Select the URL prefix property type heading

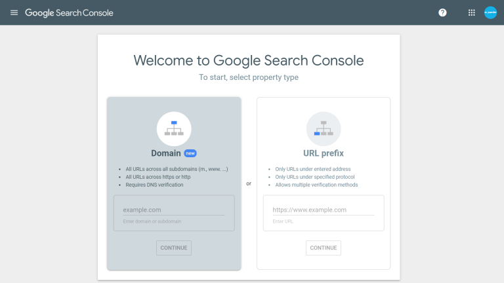324,153
